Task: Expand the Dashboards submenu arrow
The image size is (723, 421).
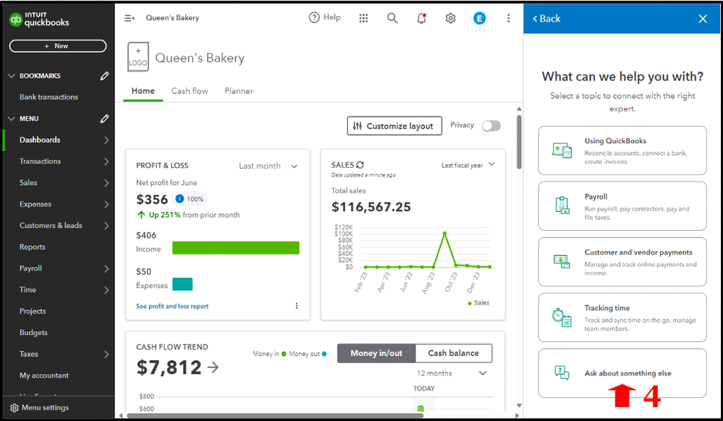Action: [106, 140]
